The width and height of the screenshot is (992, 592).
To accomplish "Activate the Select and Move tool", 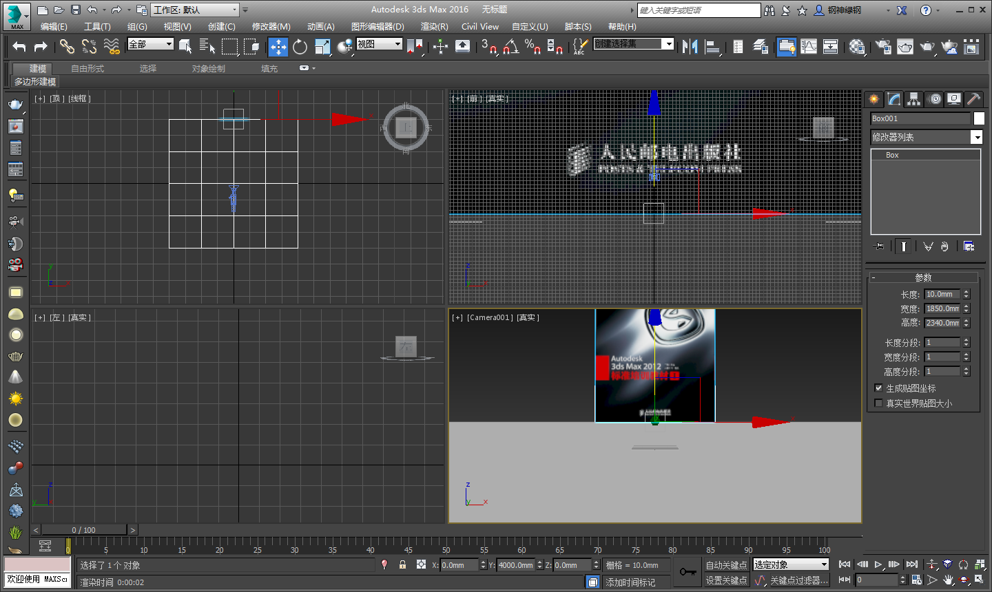I will pyautogui.click(x=278, y=47).
